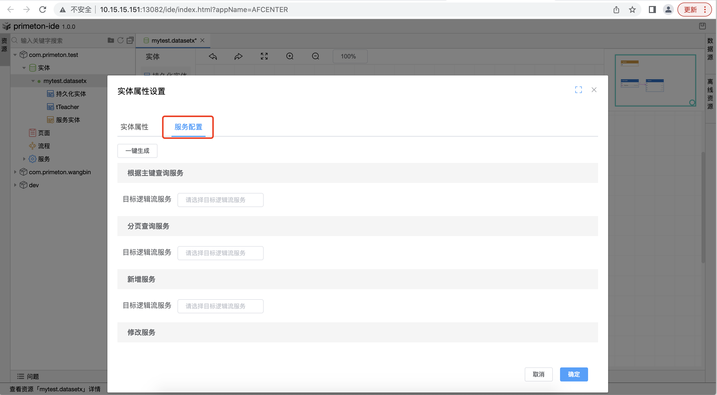Toggle browser side panel icon
This screenshot has width=717, height=395.
pos(652,10)
